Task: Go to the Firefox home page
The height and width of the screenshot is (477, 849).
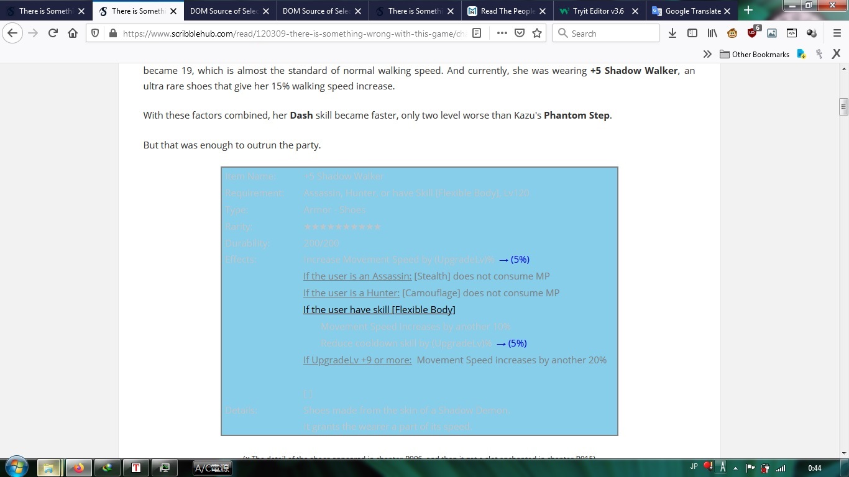Action: pos(73,34)
